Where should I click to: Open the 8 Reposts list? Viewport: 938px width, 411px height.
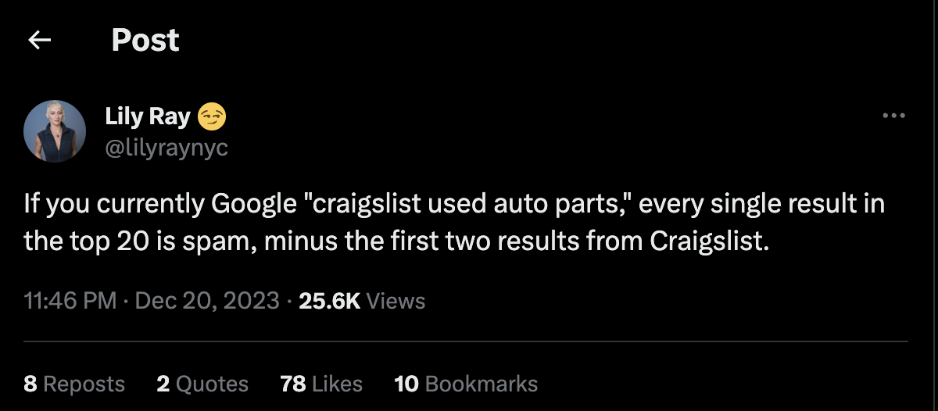click(x=74, y=384)
